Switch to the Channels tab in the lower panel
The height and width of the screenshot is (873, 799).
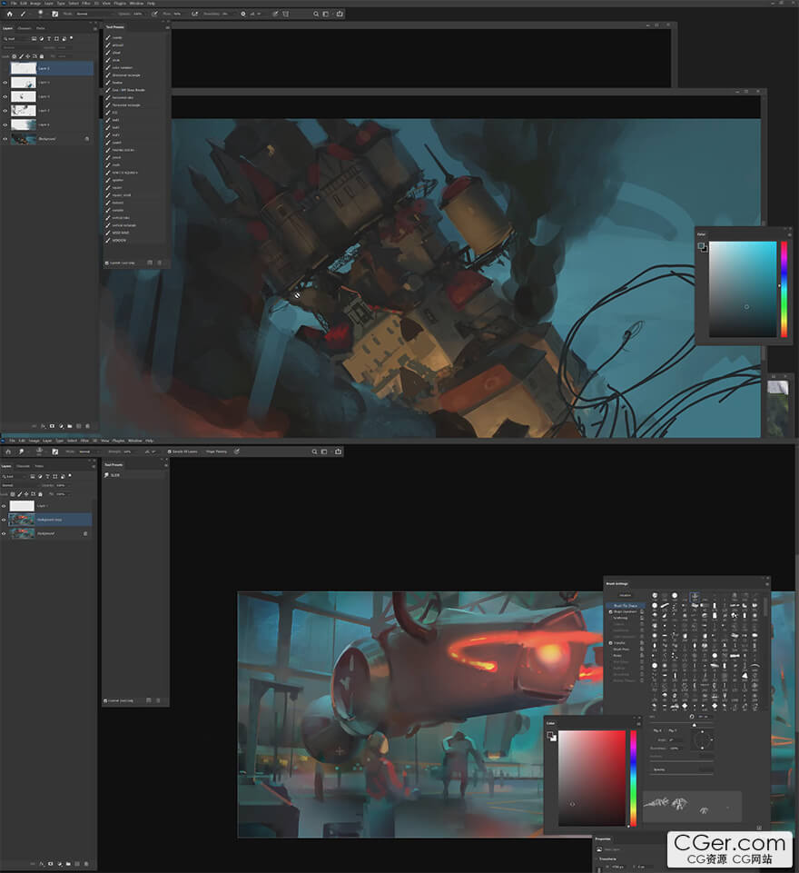[24, 466]
